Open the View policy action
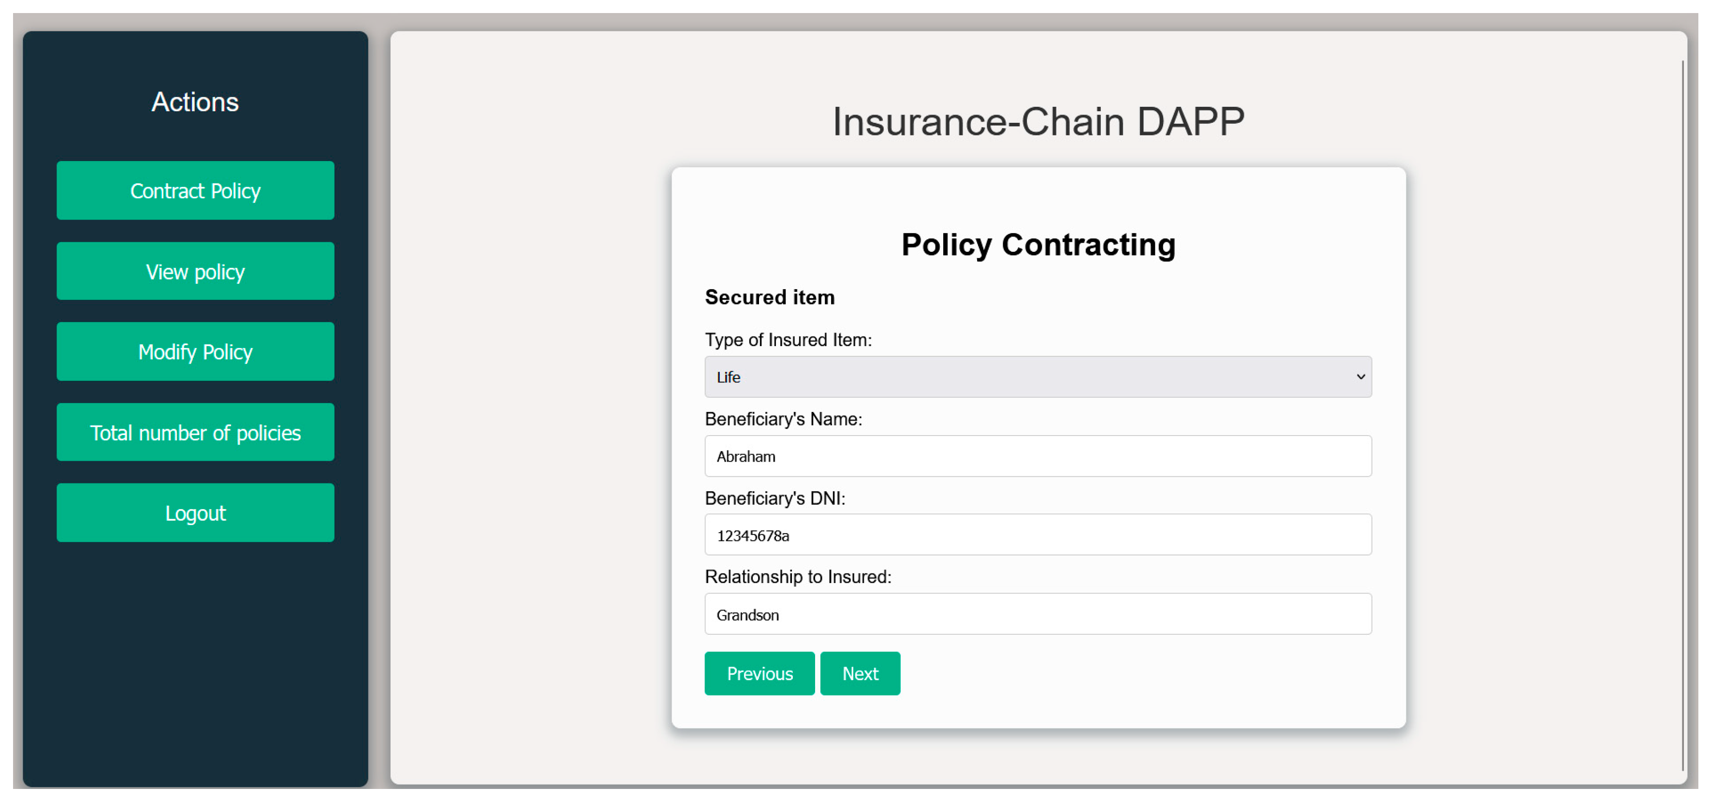The width and height of the screenshot is (1709, 802). coord(195,271)
